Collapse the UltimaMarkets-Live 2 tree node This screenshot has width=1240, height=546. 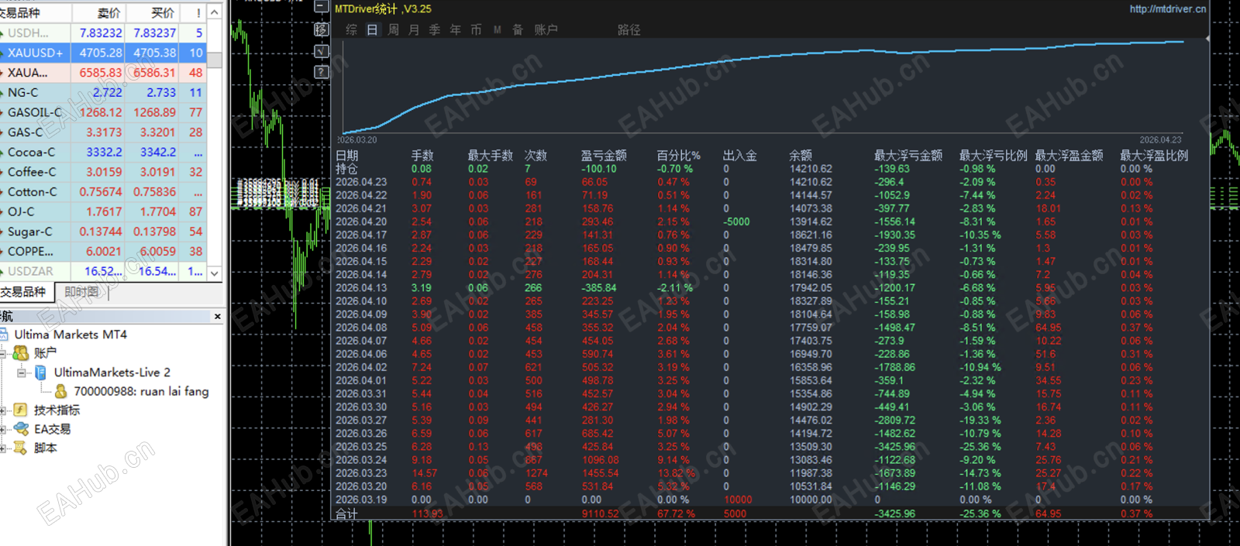pyautogui.click(x=21, y=373)
